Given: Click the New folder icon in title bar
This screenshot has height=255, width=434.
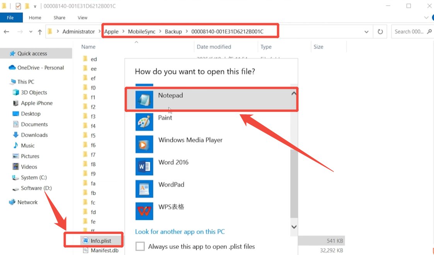Looking at the screenshot, I should 27,6.
